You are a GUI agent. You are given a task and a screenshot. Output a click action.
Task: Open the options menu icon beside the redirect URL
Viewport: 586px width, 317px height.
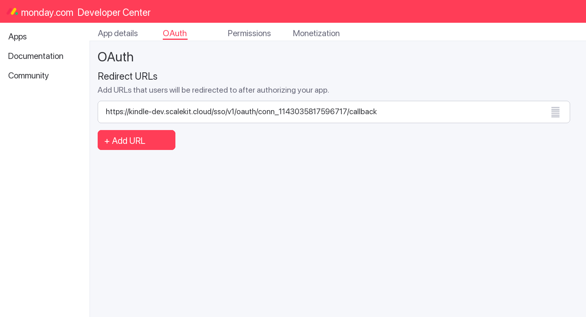tap(555, 112)
